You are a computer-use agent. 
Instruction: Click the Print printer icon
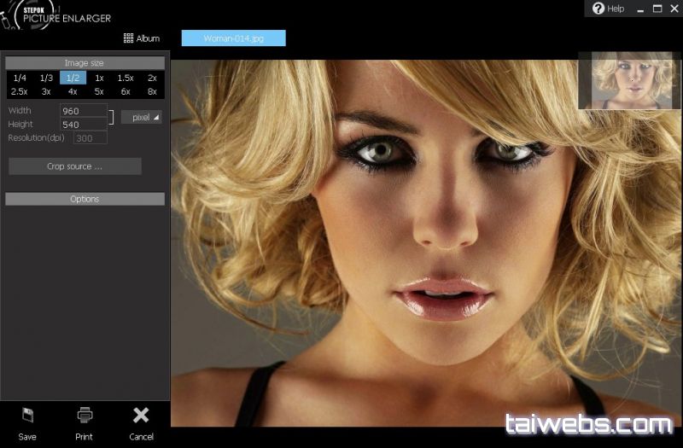85,416
